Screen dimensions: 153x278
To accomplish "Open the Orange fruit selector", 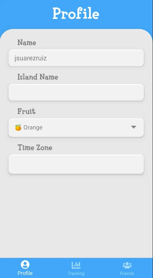I will click(x=76, y=128).
